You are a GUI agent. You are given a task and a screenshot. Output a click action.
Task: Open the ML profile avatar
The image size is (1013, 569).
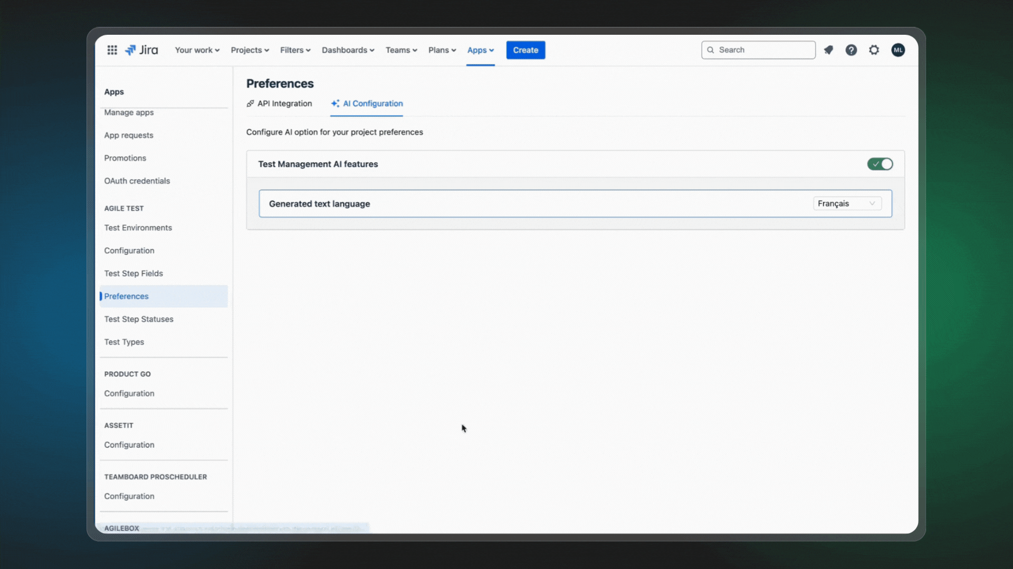pyautogui.click(x=898, y=50)
